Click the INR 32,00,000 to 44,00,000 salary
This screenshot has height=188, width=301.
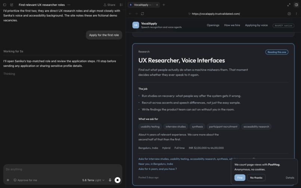tap(206, 148)
